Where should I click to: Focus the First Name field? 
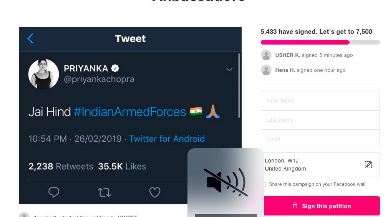click(320, 101)
